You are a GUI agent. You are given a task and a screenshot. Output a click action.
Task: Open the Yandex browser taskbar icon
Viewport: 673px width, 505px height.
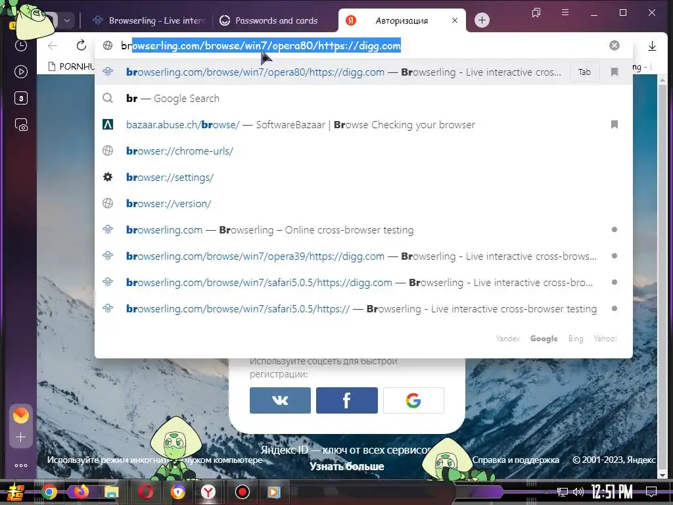(x=208, y=492)
